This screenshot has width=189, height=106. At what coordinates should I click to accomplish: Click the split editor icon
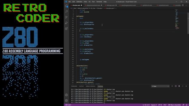[183, 5]
